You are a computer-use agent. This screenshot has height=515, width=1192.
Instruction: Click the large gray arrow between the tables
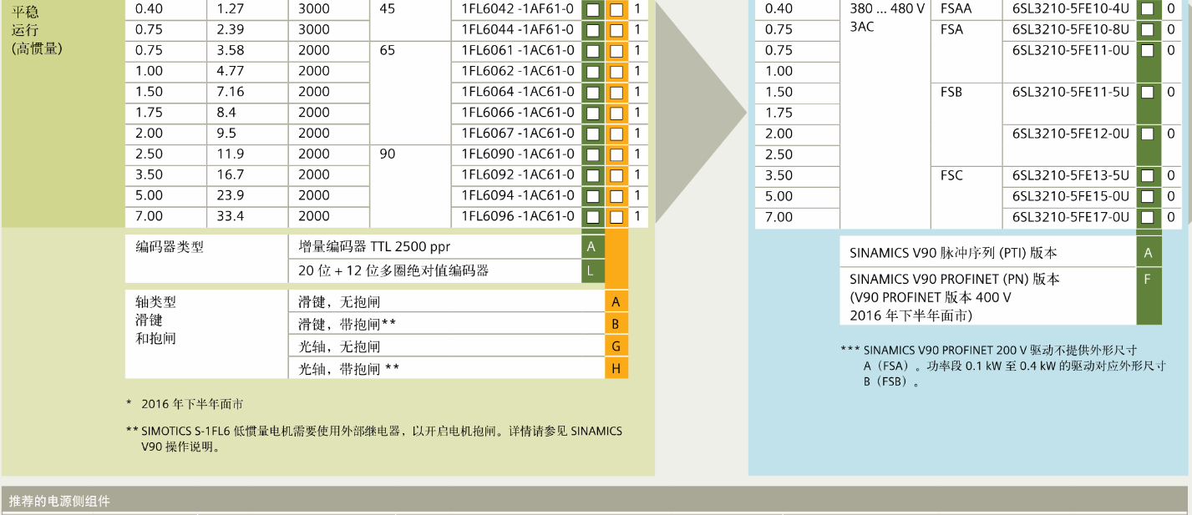tap(700, 113)
